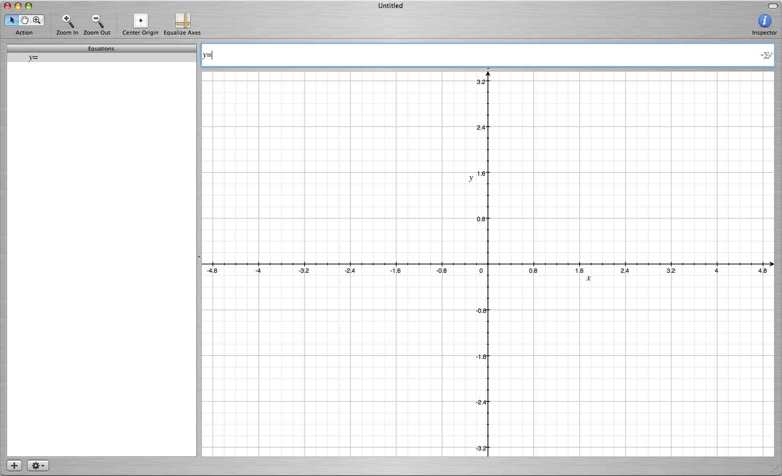Click the 2.4 label on the y axis
782x476 pixels.
coord(481,127)
